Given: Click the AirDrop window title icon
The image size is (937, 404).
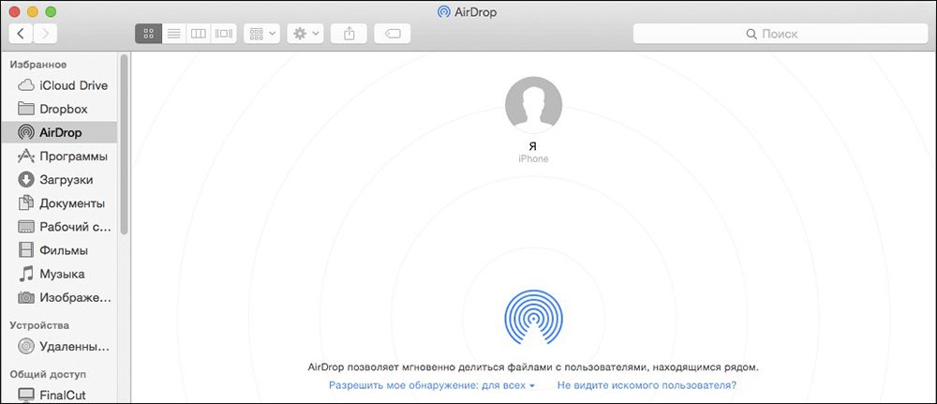Looking at the screenshot, I should coord(443,11).
